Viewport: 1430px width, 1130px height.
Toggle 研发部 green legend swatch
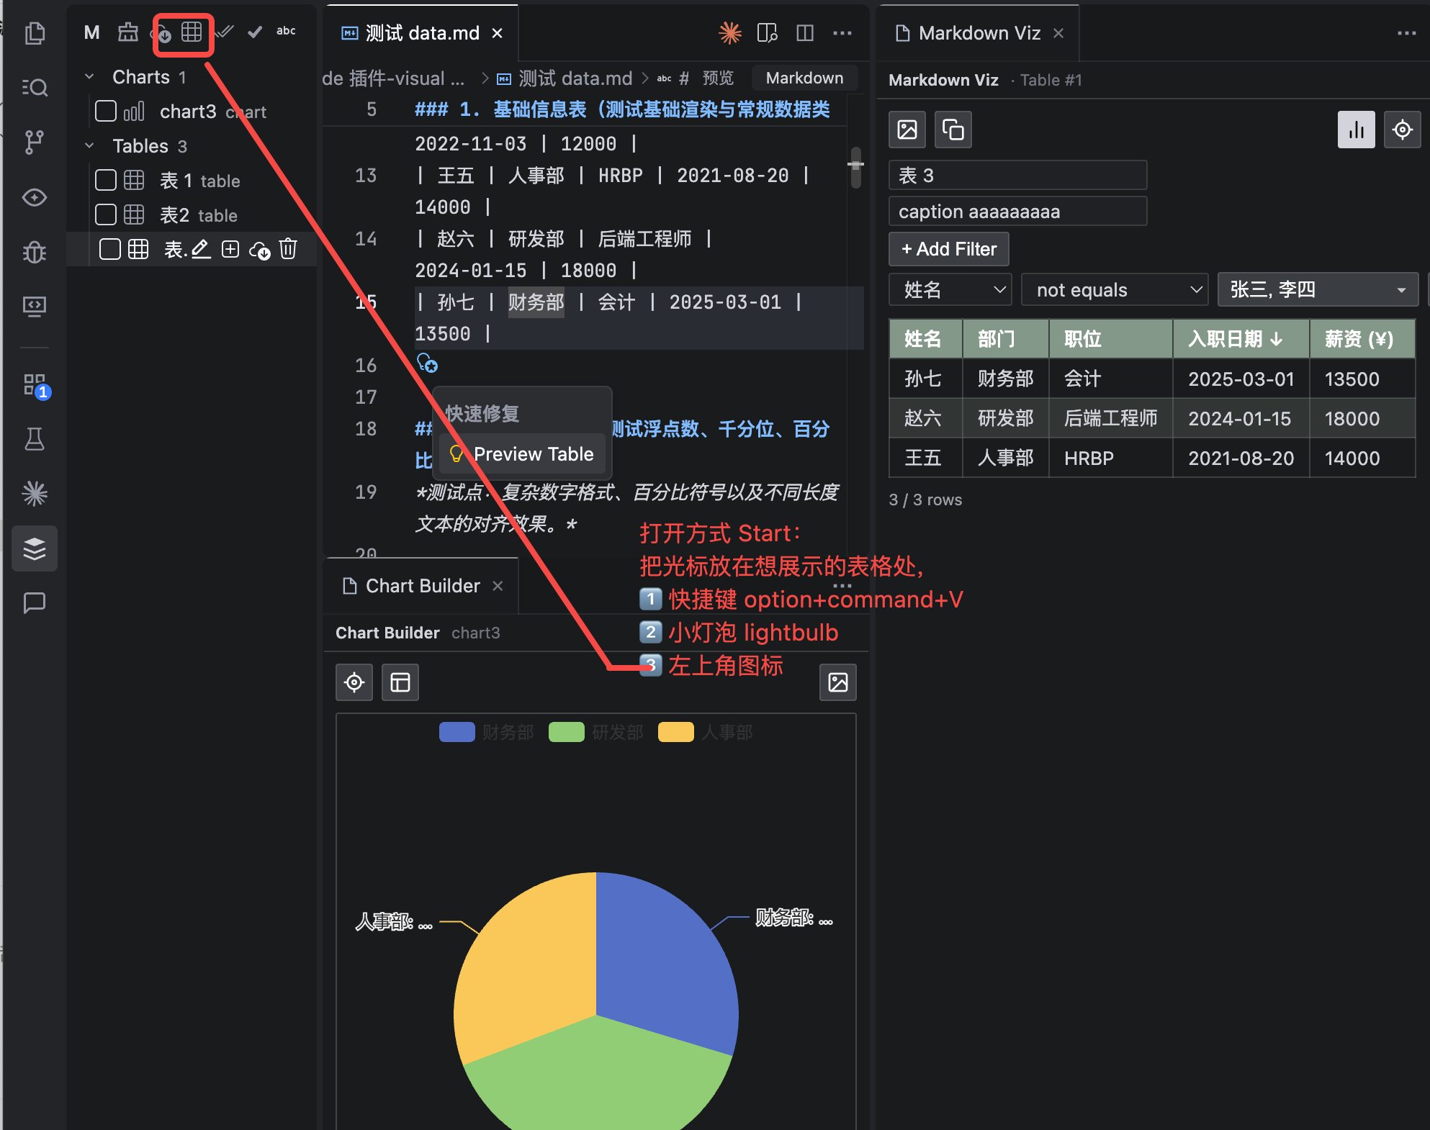567,732
